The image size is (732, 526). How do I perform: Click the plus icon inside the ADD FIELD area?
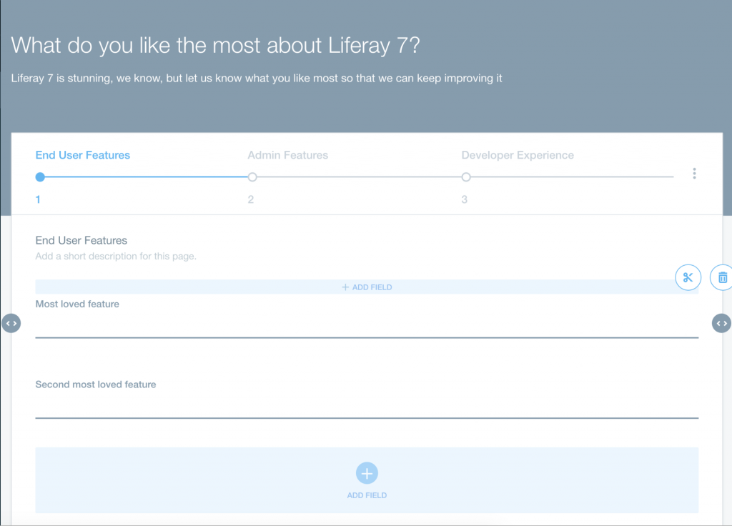(367, 473)
